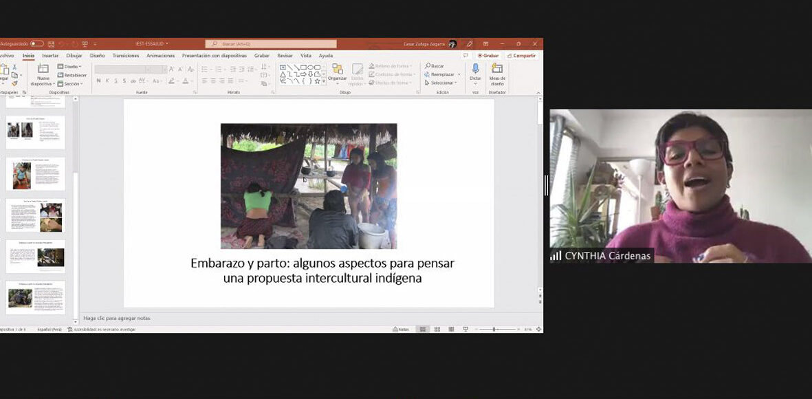Click the ribbon display options icon

pos(485,44)
